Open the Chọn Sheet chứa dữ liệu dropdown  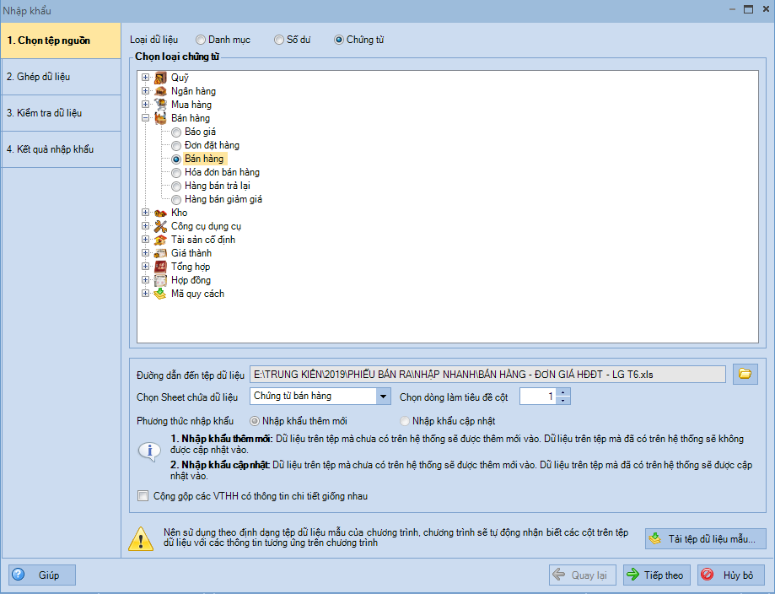(383, 397)
